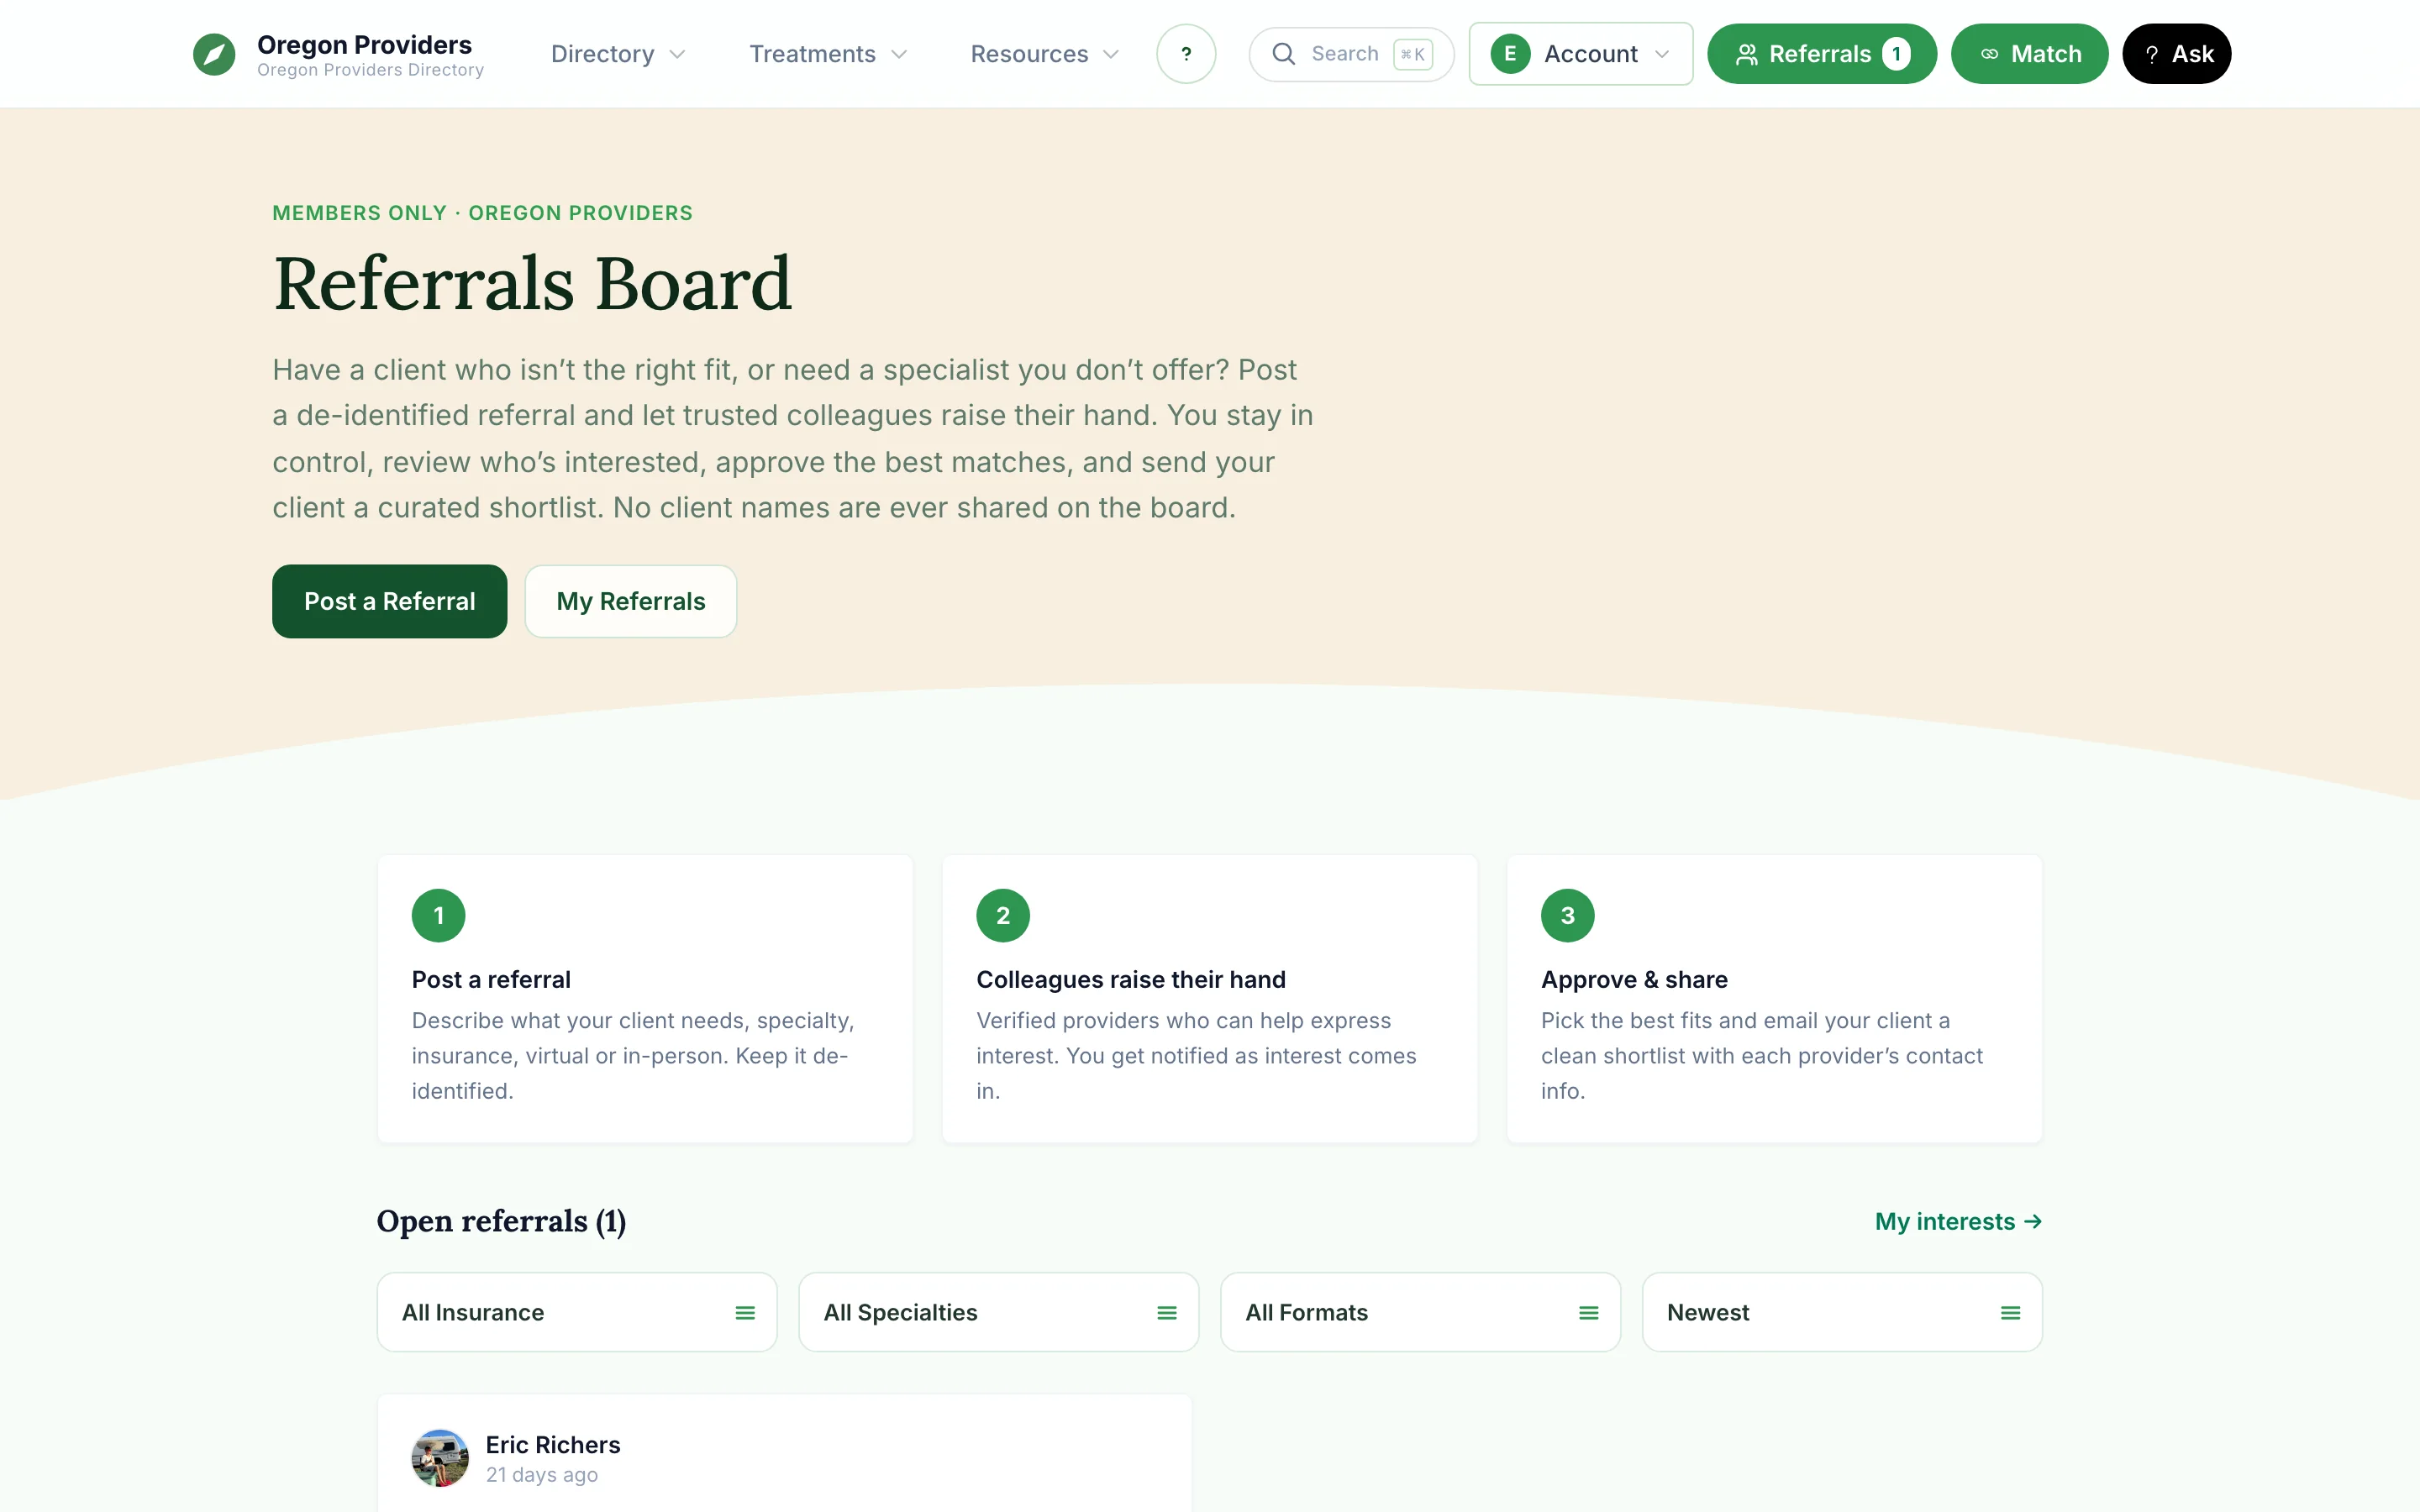Click Eric Richers profile photo
Screen dimensions: 2420x1512
click(x=440, y=1458)
